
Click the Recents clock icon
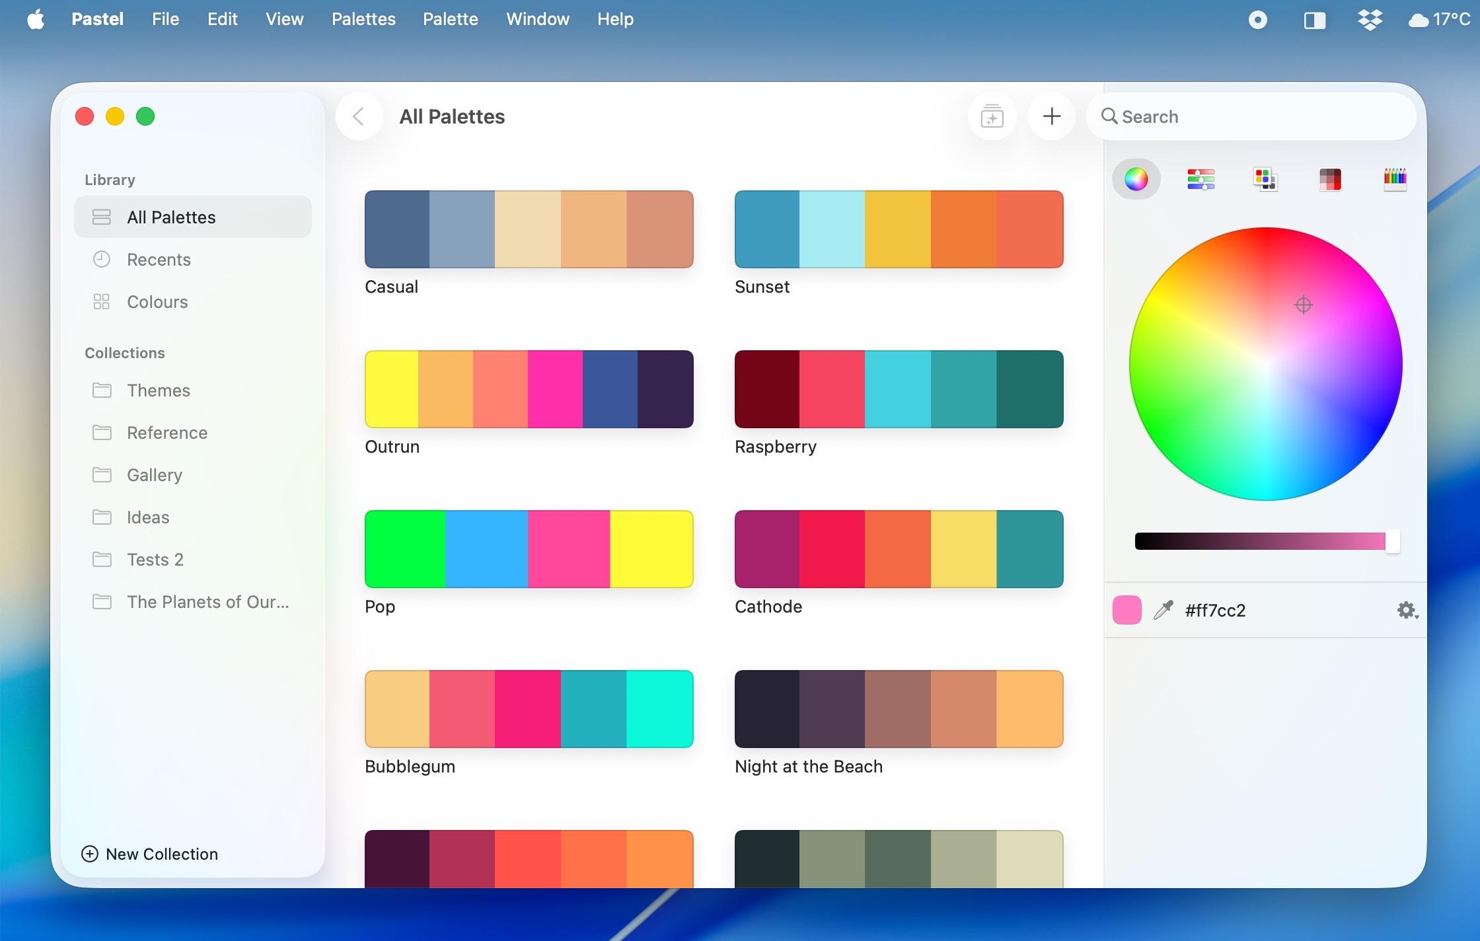(102, 259)
